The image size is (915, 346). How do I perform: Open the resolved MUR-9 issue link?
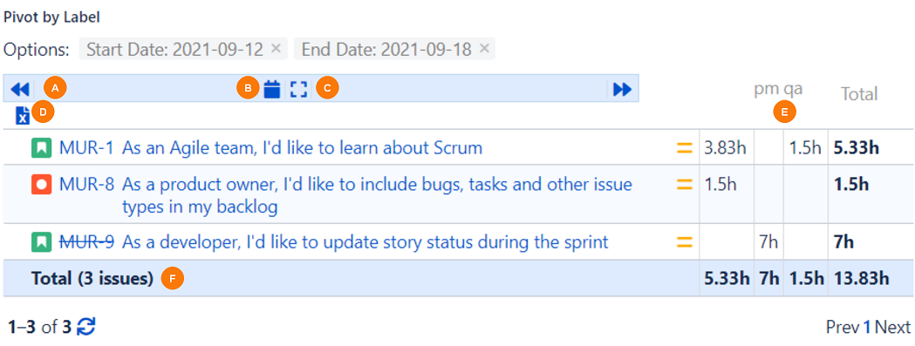point(86,241)
